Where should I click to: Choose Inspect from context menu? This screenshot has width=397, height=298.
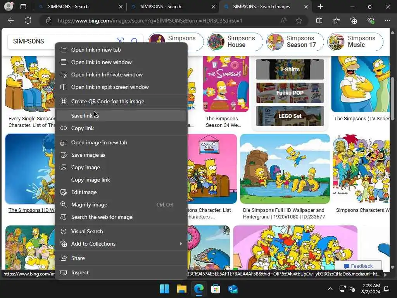(x=121, y=272)
